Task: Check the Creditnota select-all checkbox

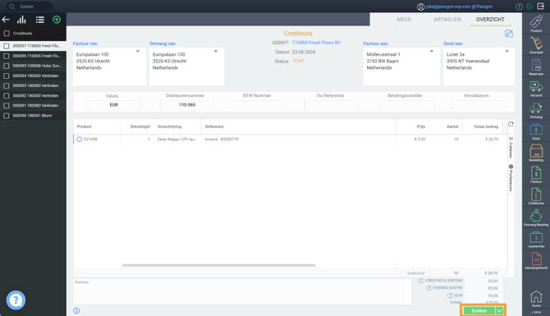Action: tap(7, 34)
